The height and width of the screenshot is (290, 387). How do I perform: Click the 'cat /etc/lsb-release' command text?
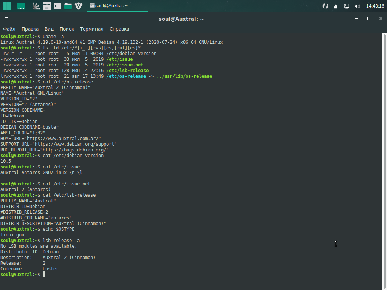click(x=69, y=195)
